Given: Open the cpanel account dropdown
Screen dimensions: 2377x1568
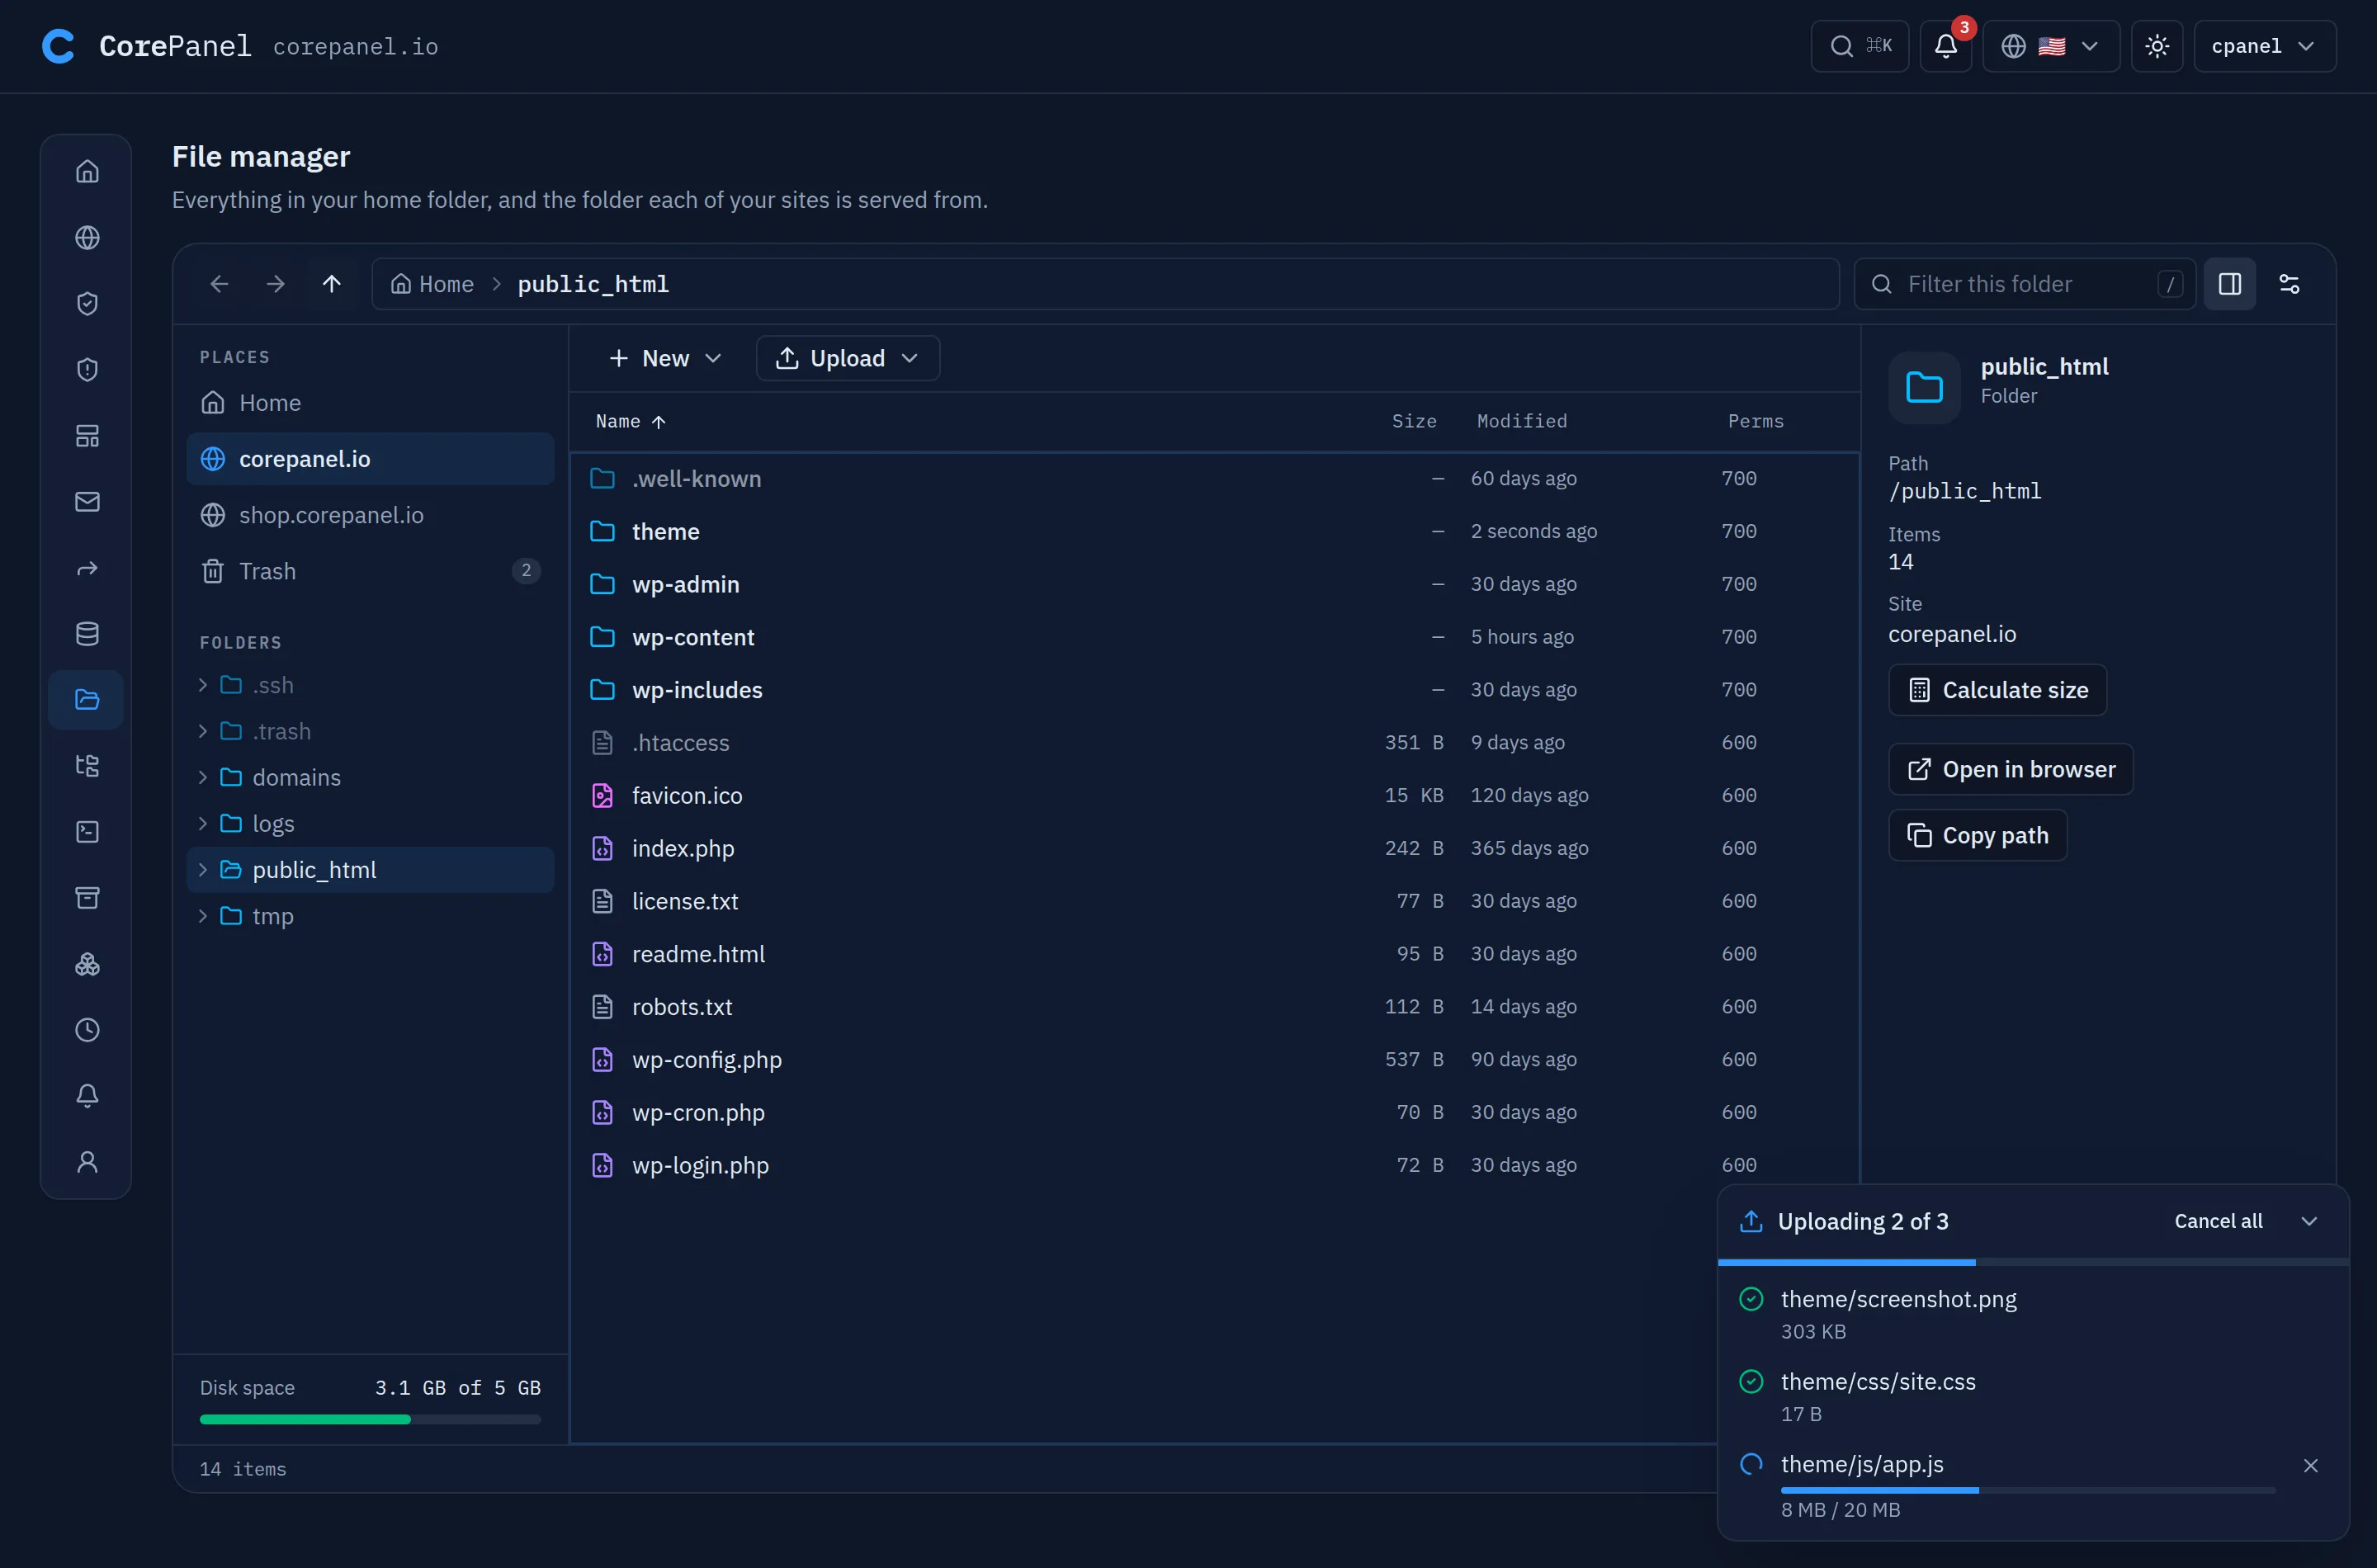Looking at the screenshot, I should pos(2264,46).
